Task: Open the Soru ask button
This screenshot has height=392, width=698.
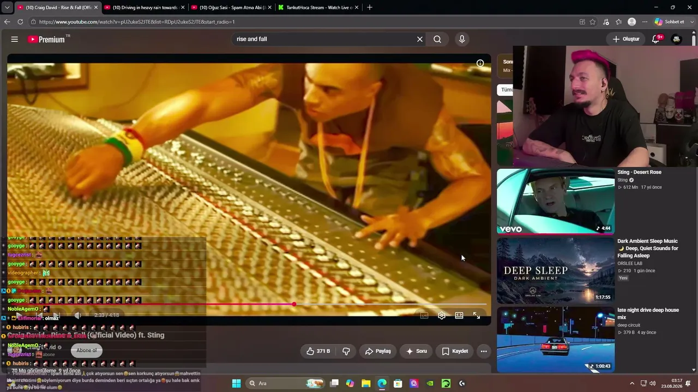Action: [x=417, y=351]
